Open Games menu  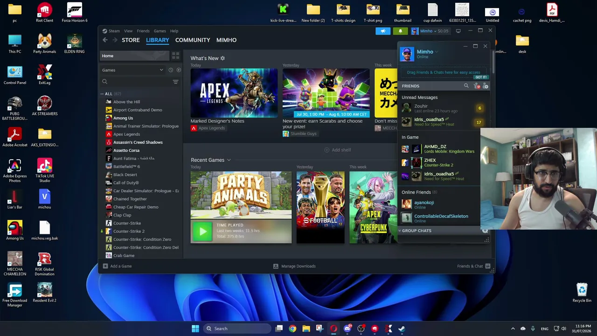tap(160, 31)
